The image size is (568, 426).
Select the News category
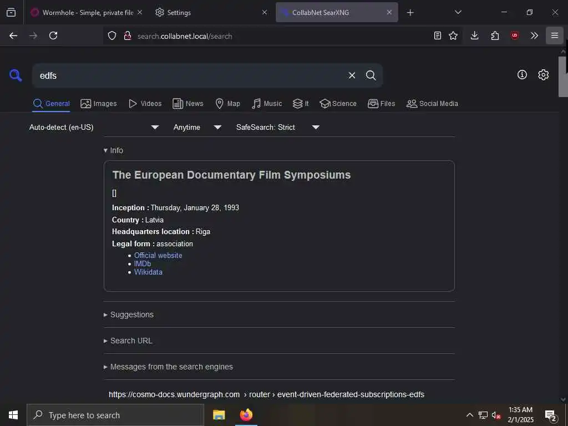[187, 104]
